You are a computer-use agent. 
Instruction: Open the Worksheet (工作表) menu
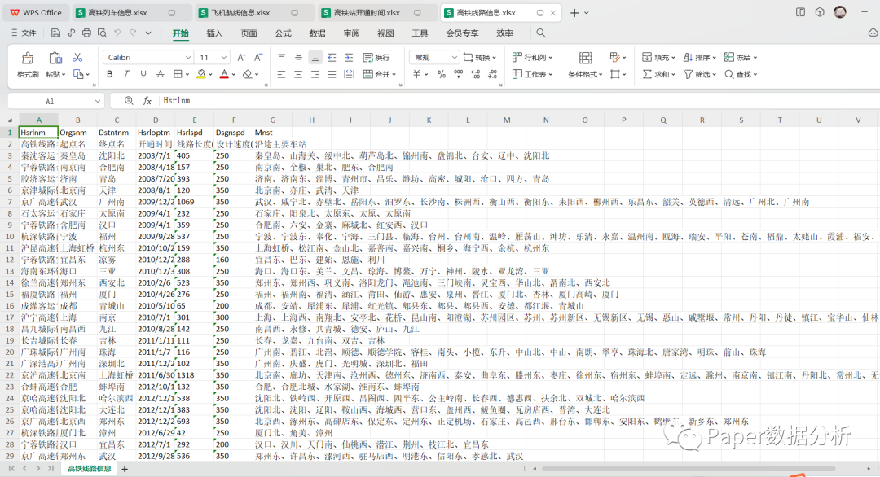pos(533,74)
